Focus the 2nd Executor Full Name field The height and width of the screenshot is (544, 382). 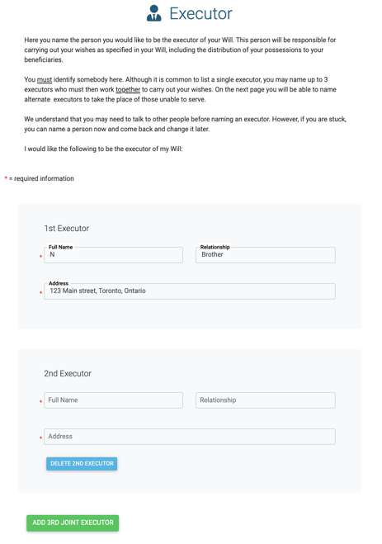point(113,400)
